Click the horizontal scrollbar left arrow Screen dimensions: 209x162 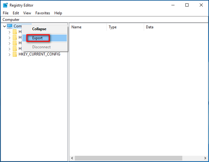[x=72, y=158]
